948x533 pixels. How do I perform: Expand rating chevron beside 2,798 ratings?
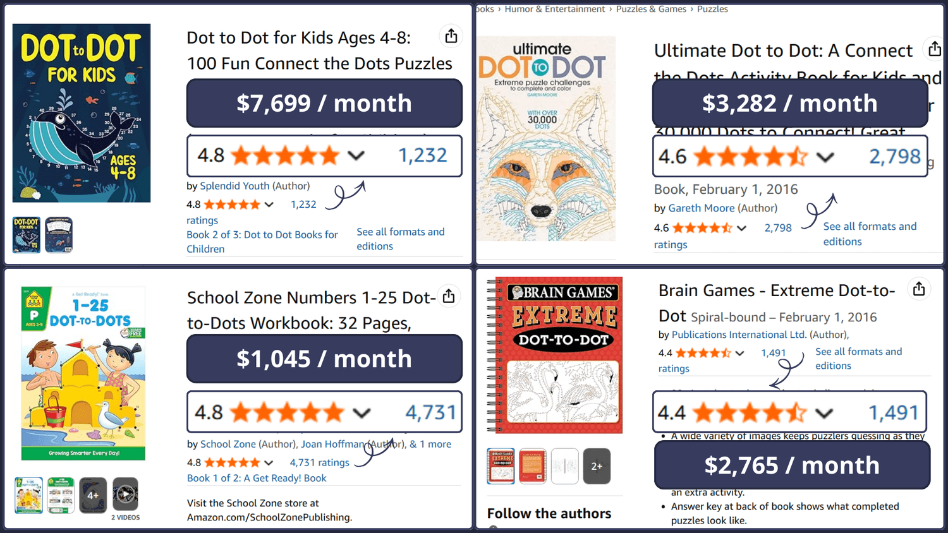click(742, 228)
